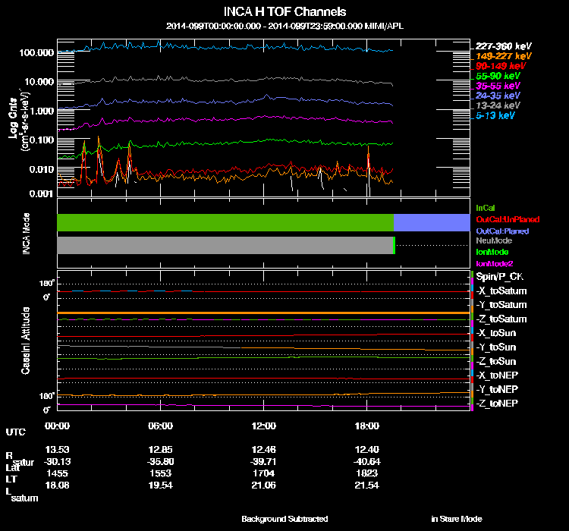The height and width of the screenshot is (531, 569).
Task: Click the L saturn value '21.06'
Action: (264, 485)
